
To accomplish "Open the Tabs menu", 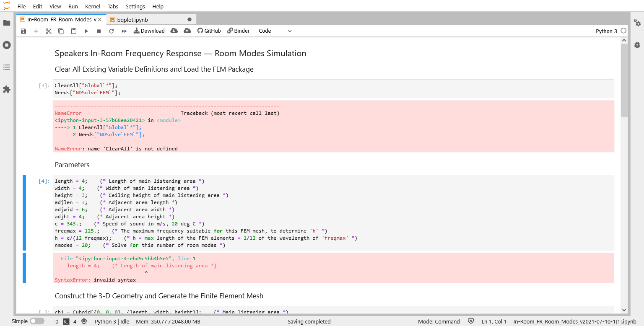I will pos(113,6).
